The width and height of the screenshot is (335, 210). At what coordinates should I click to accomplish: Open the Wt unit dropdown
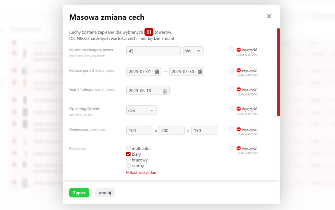(193, 51)
